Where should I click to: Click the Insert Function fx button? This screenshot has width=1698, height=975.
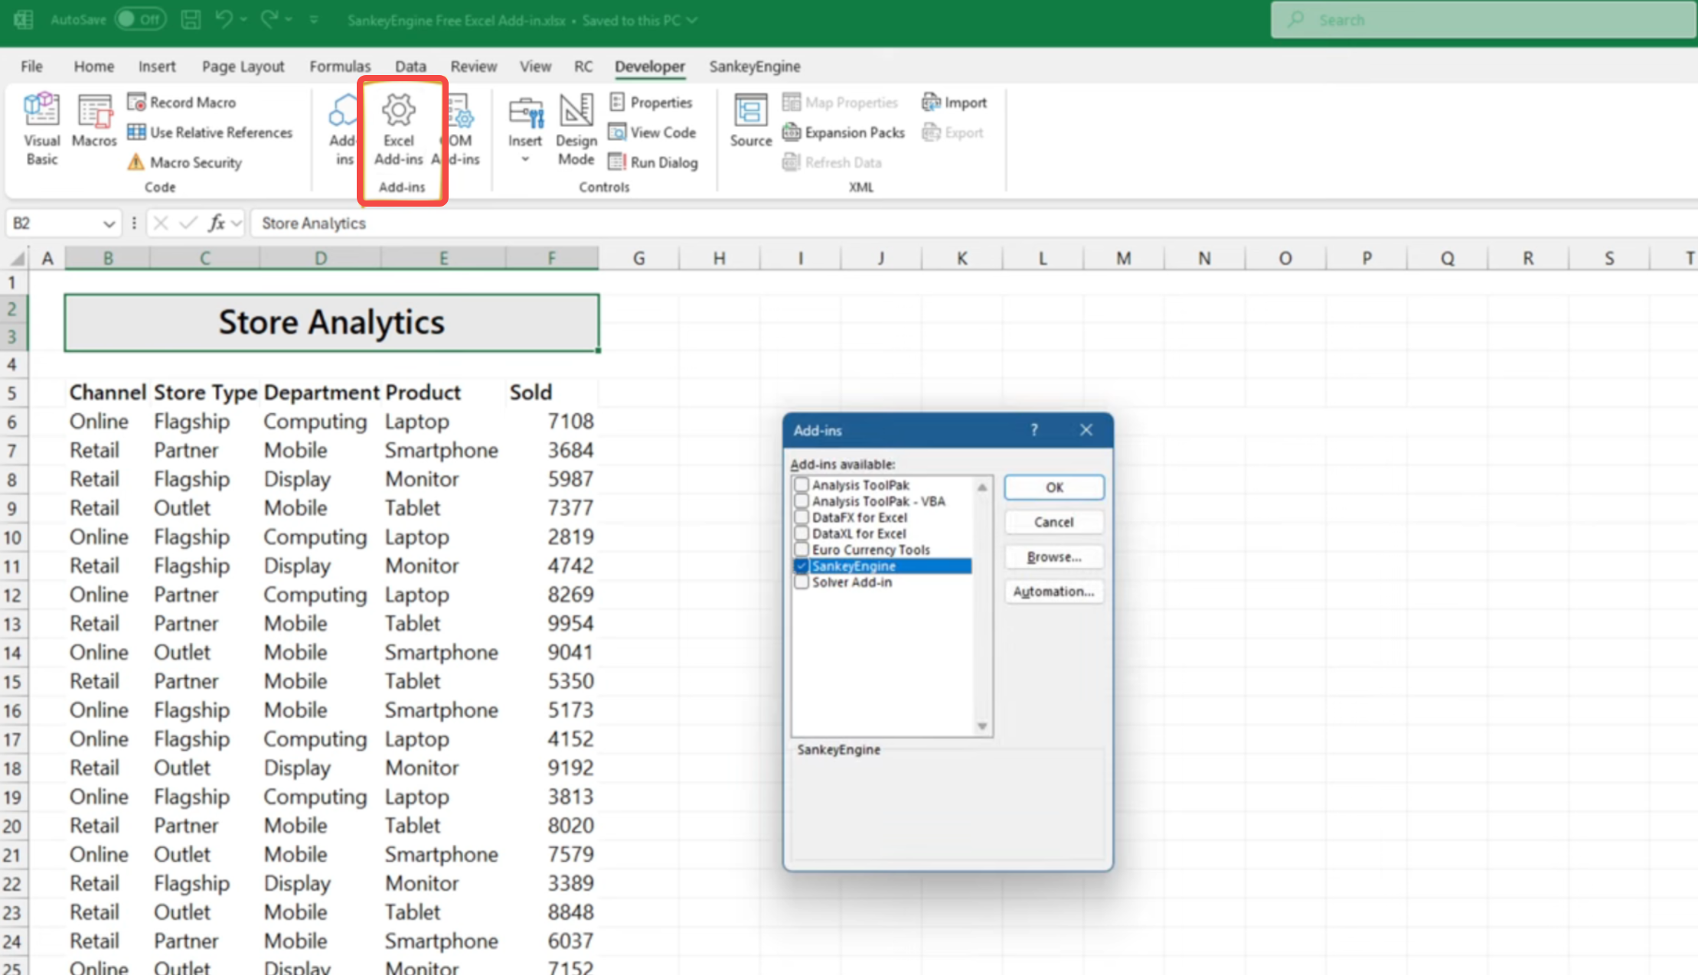coord(217,223)
